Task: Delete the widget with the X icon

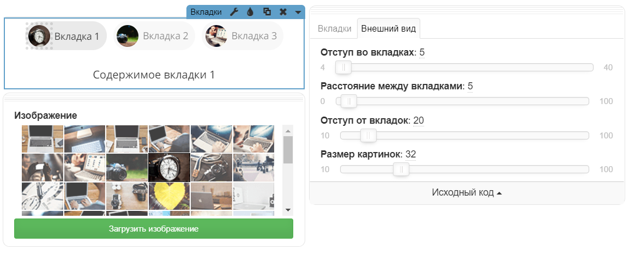Action: pos(283,12)
